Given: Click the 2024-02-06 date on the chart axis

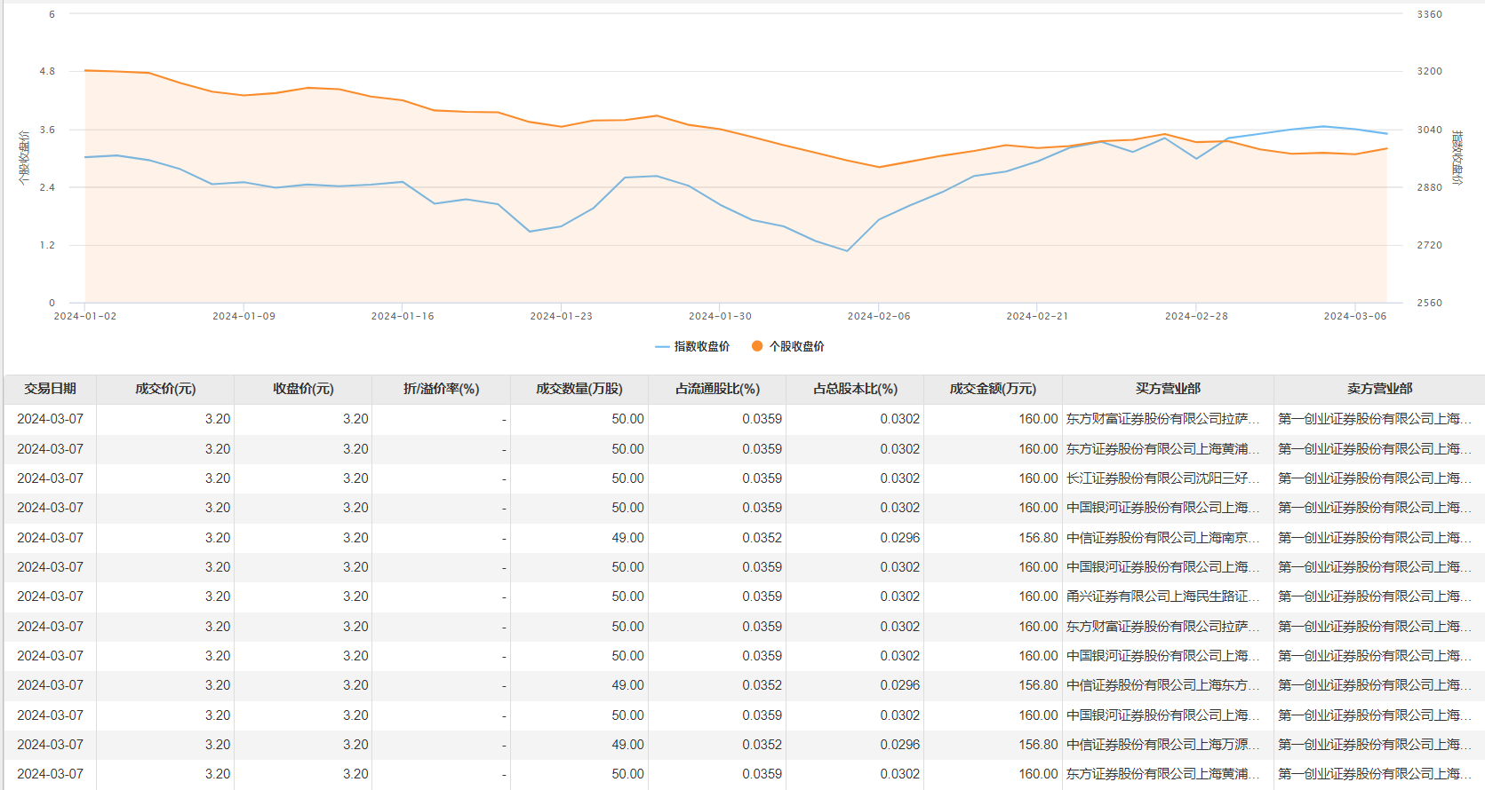Looking at the screenshot, I should point(878,316).
